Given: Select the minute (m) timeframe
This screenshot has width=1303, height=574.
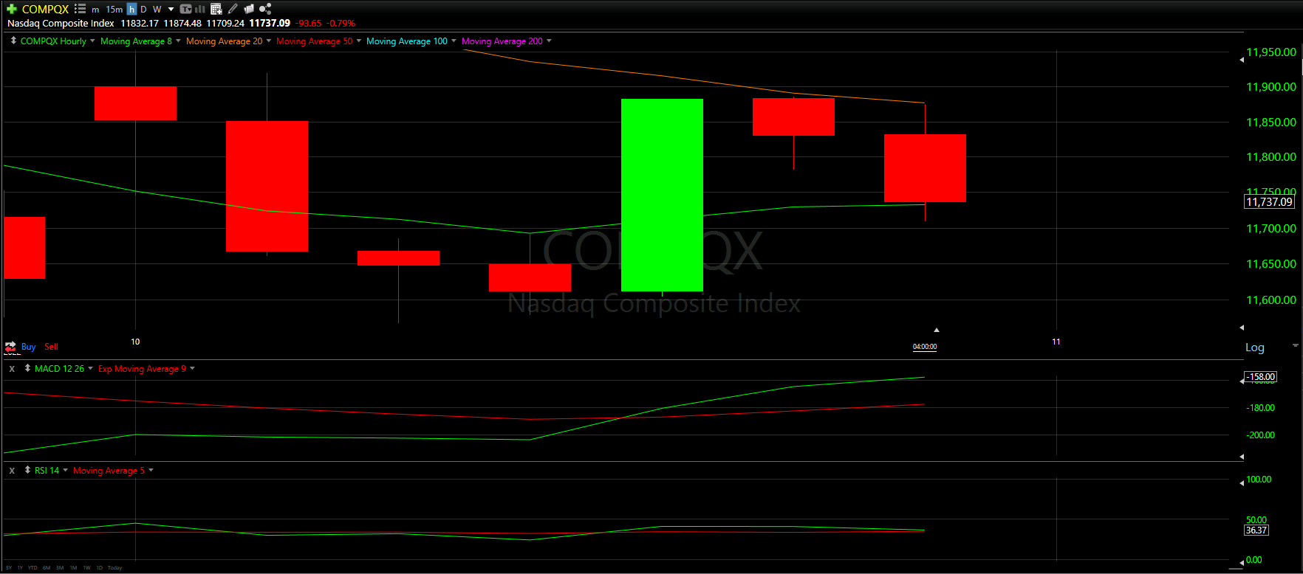Looking at the screenshot, I should pos(95,10).
